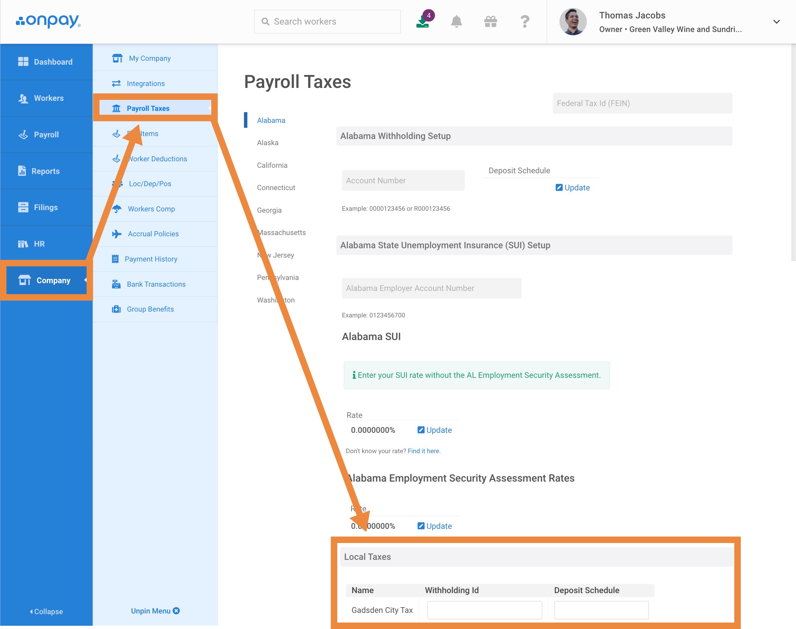Open Payment History submenu item
Screen dimensions: 796x629
point(155,259)
